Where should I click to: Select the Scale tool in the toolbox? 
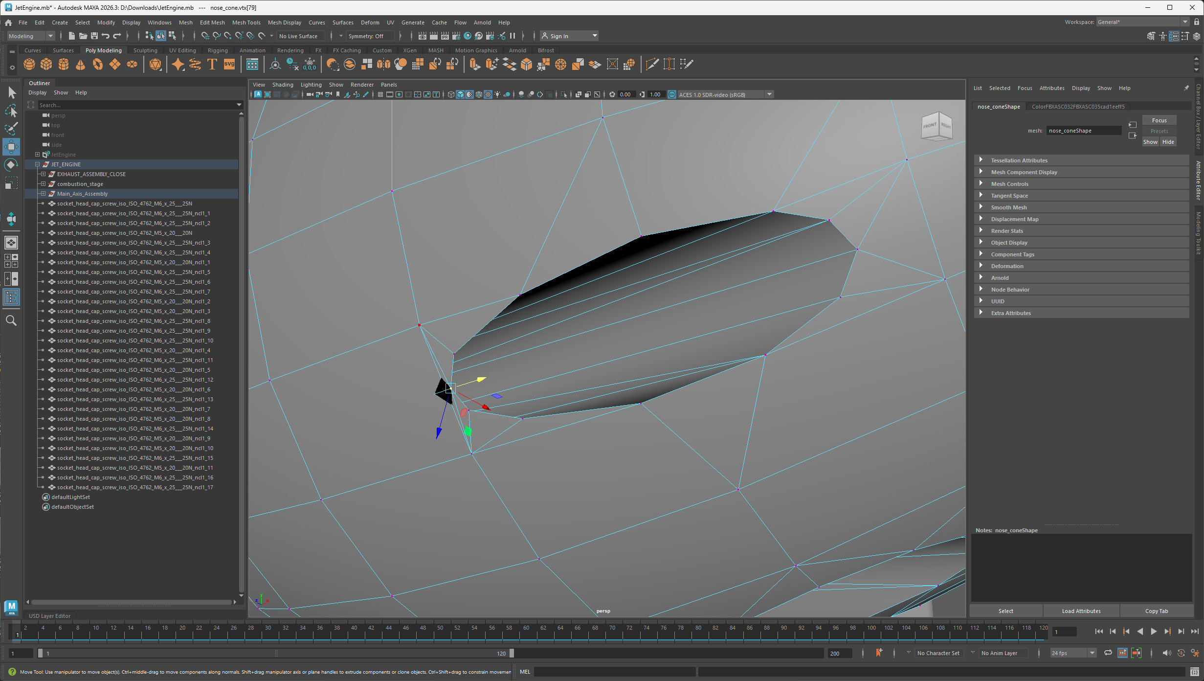tap(11, 183)
